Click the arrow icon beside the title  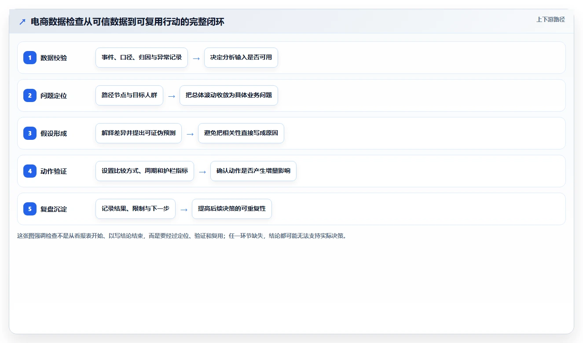(22, 22)
